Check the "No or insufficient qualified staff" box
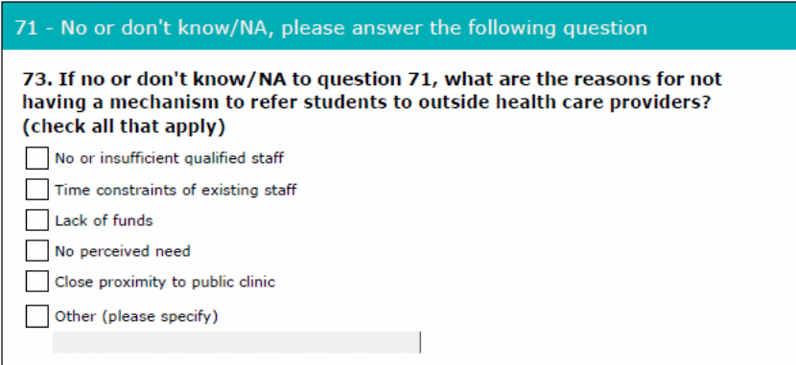This screenshot has height=365, width=796. (x=37, y=158)
